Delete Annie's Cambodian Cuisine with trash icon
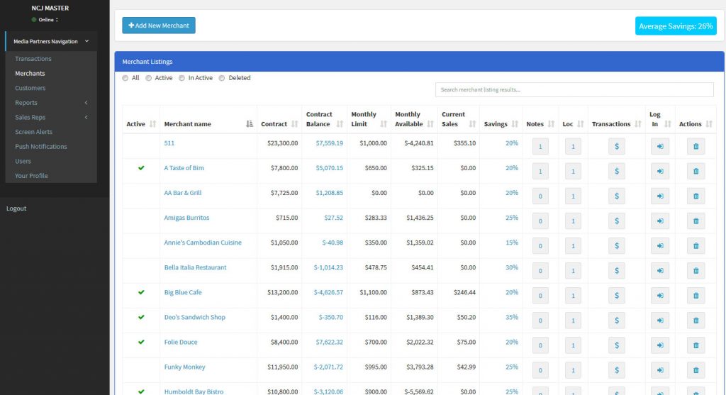 coord(696,246)
